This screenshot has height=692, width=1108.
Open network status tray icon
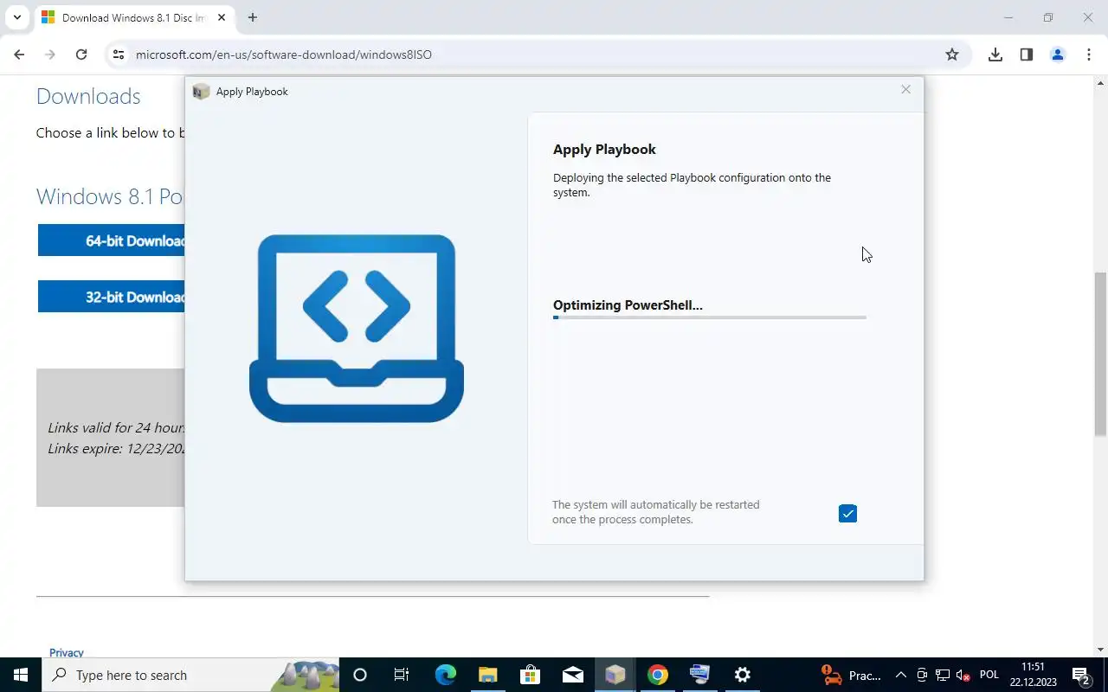pyautogui.click(x=942, y=675)
